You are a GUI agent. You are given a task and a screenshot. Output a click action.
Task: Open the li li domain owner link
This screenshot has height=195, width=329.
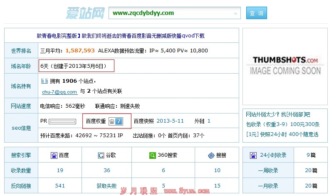(45, 81)
